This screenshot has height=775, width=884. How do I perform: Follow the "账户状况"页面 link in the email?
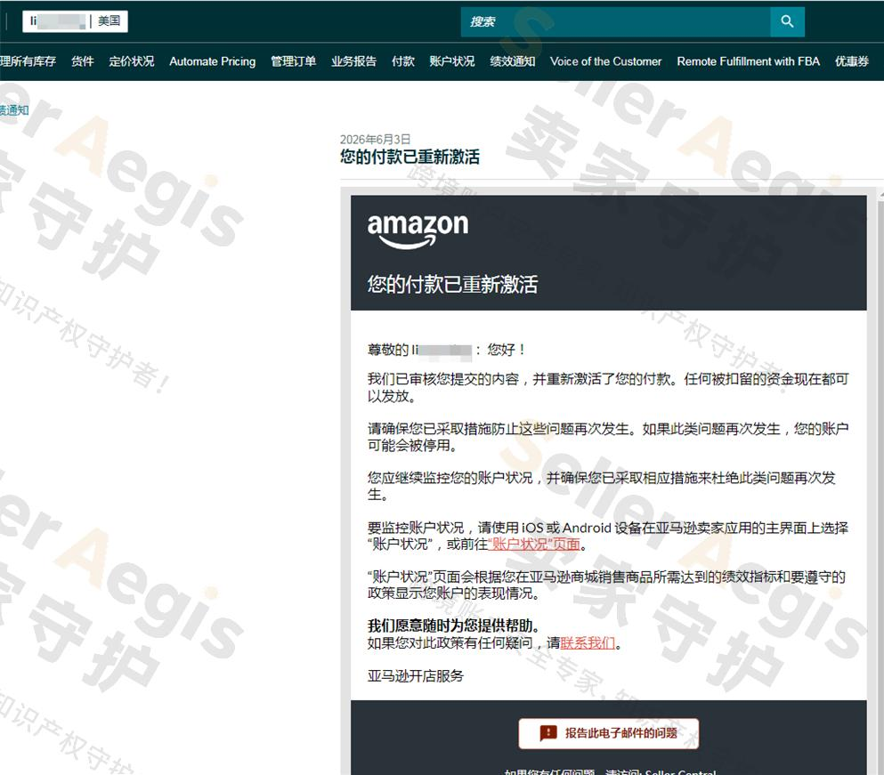point(534,544)
